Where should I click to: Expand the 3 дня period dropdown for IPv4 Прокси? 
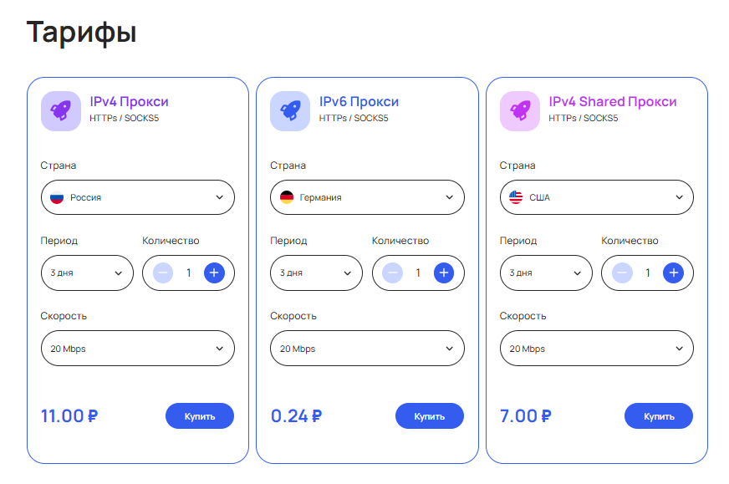87,273
